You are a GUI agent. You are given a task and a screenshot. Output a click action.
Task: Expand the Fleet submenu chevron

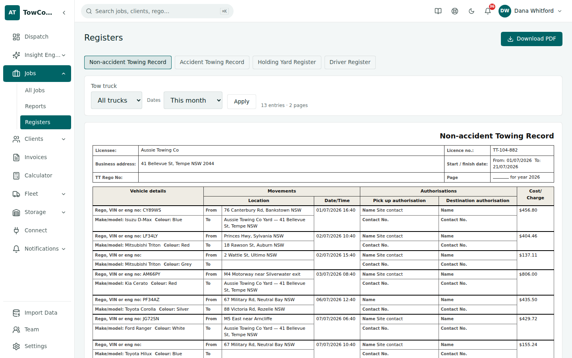coord(64,194)
